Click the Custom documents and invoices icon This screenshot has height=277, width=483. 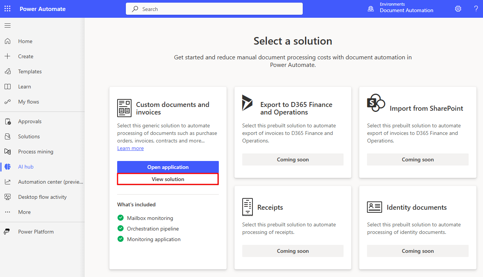(124, 108)
